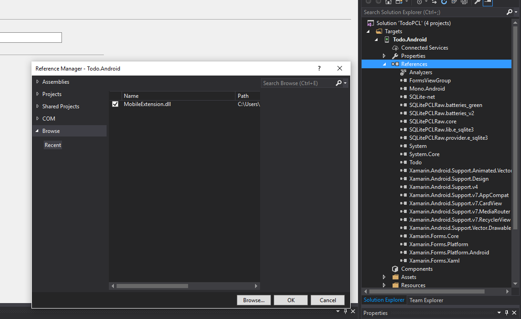Viewport: 521px width, 319px height.
Task: Select the Xamarin.Android.Support.v4 reference
Action: 443,187
